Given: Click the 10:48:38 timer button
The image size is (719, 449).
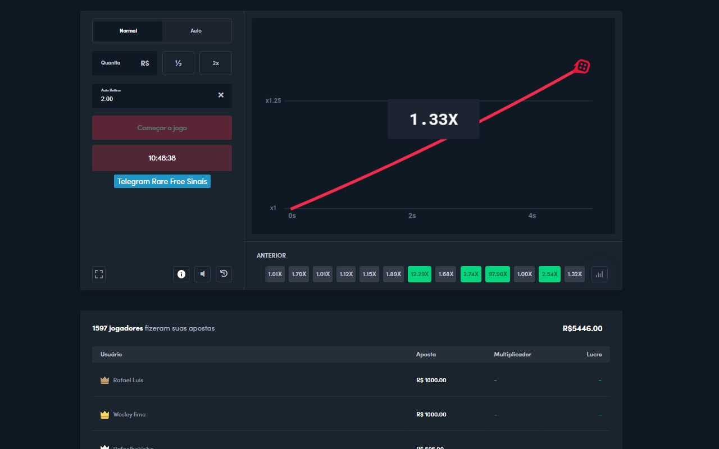Looking at the screenshot, I should point(162,158).
